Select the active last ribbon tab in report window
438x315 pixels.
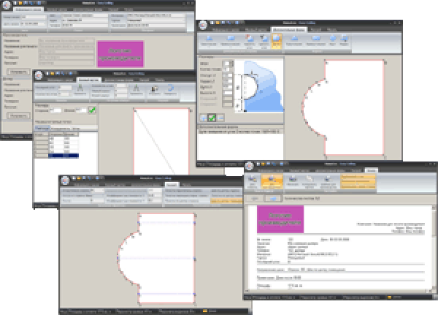(x=372, y=170)
